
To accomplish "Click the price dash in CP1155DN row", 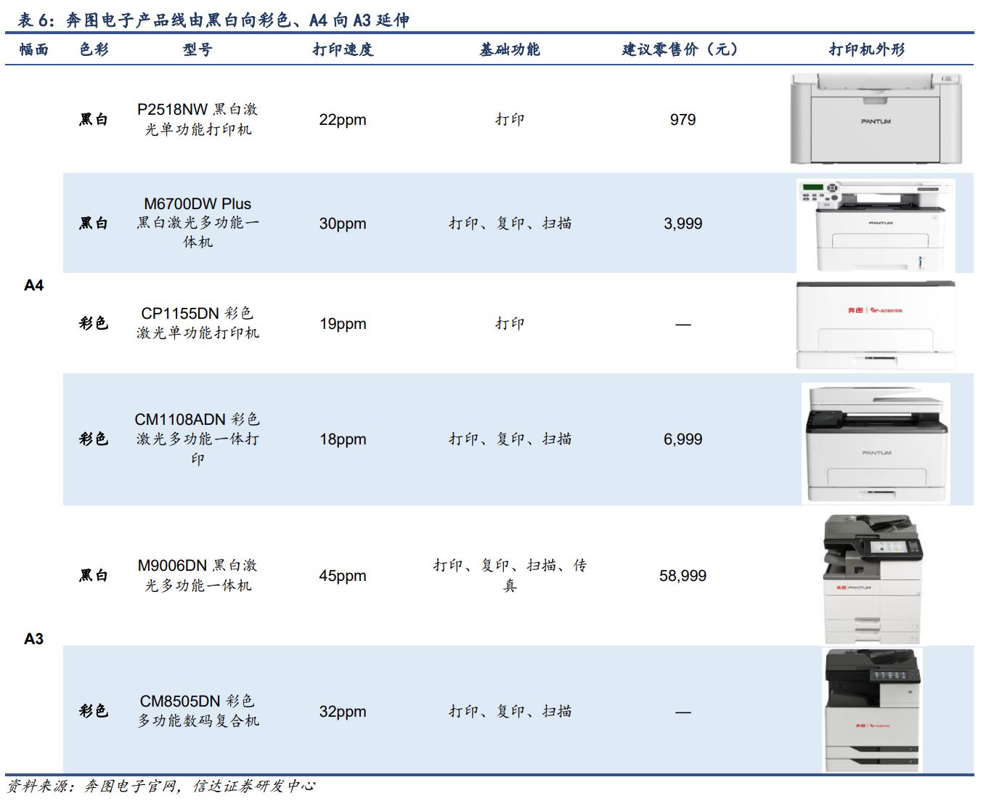I will pyautogui.click(x=683, y=325).
